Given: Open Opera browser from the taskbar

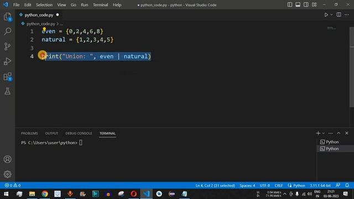Looking at the screenshot, I should tap(133, 194).
